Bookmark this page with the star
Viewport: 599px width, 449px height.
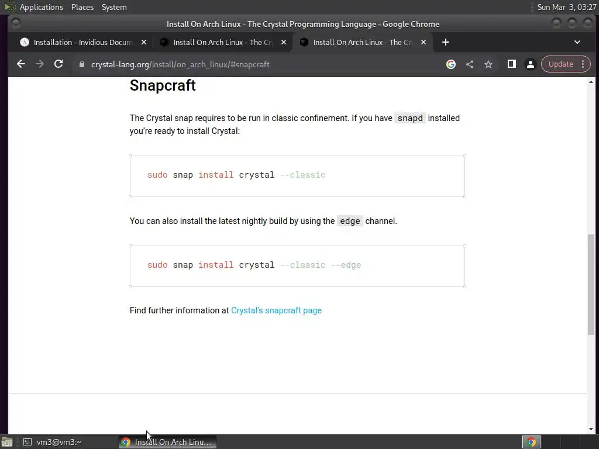pyautogui.click(x=488, y=64)
